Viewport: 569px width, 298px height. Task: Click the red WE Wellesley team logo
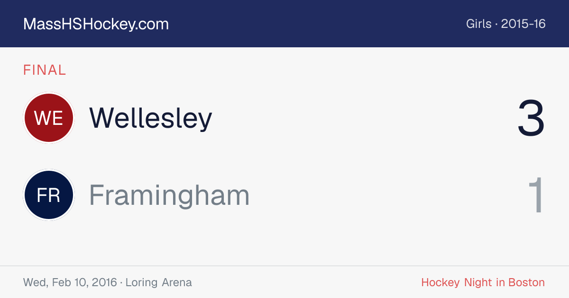(x=49, y=118)
